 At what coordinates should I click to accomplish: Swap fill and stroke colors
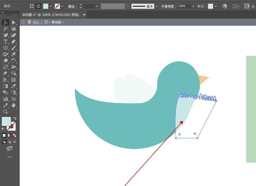coord(15,119)
